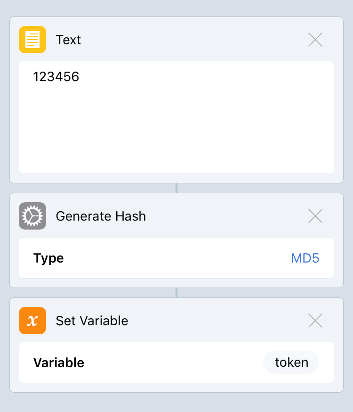The image size is (353, 412).
Task: Select the Generate Hash action title
Action: pos(101,216)
